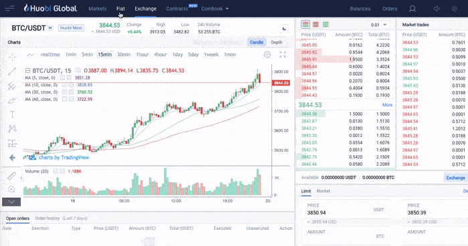Open the Order history tab
Screen dimensions: 468x246
[x=47, y=218]
